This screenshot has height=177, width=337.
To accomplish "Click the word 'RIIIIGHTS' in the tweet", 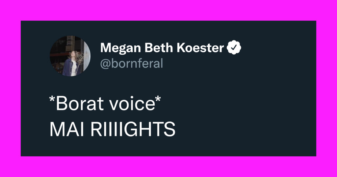I will [x=133, y=129].
